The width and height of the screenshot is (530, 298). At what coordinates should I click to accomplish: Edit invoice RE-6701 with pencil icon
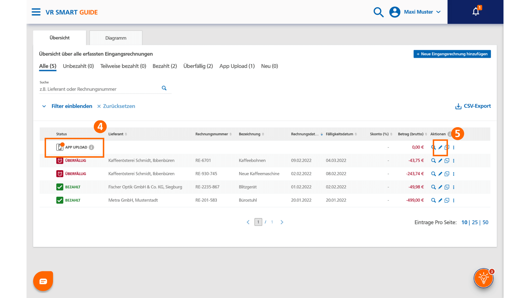tap(440, 161)
